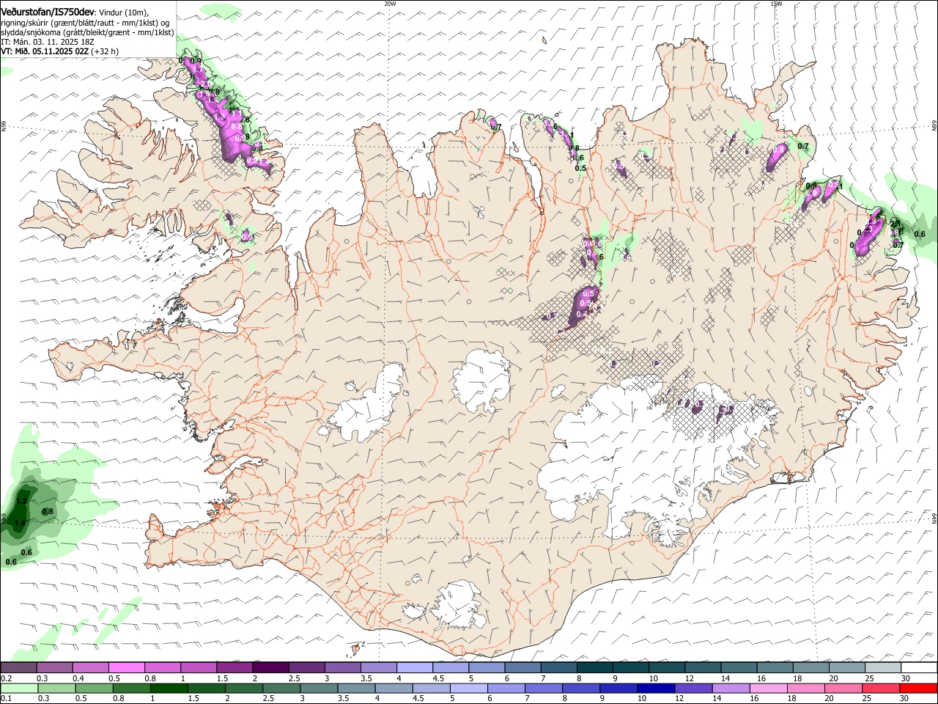Click the 20W longitude label
Screen dimensions: 938x704
click(390, 4)
